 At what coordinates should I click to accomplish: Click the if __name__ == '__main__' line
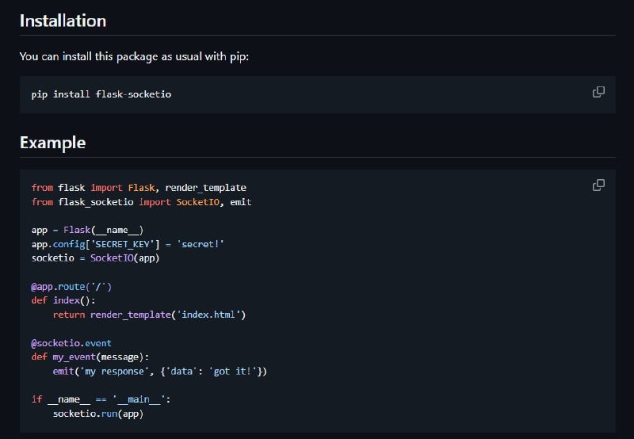pos(101,399)
